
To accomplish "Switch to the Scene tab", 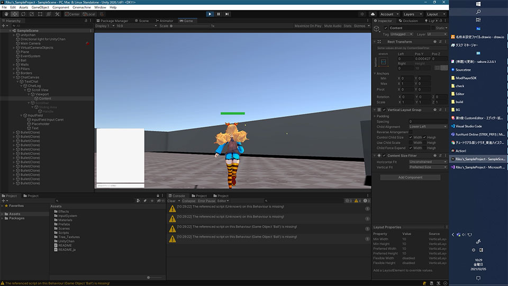I will 142,21.
